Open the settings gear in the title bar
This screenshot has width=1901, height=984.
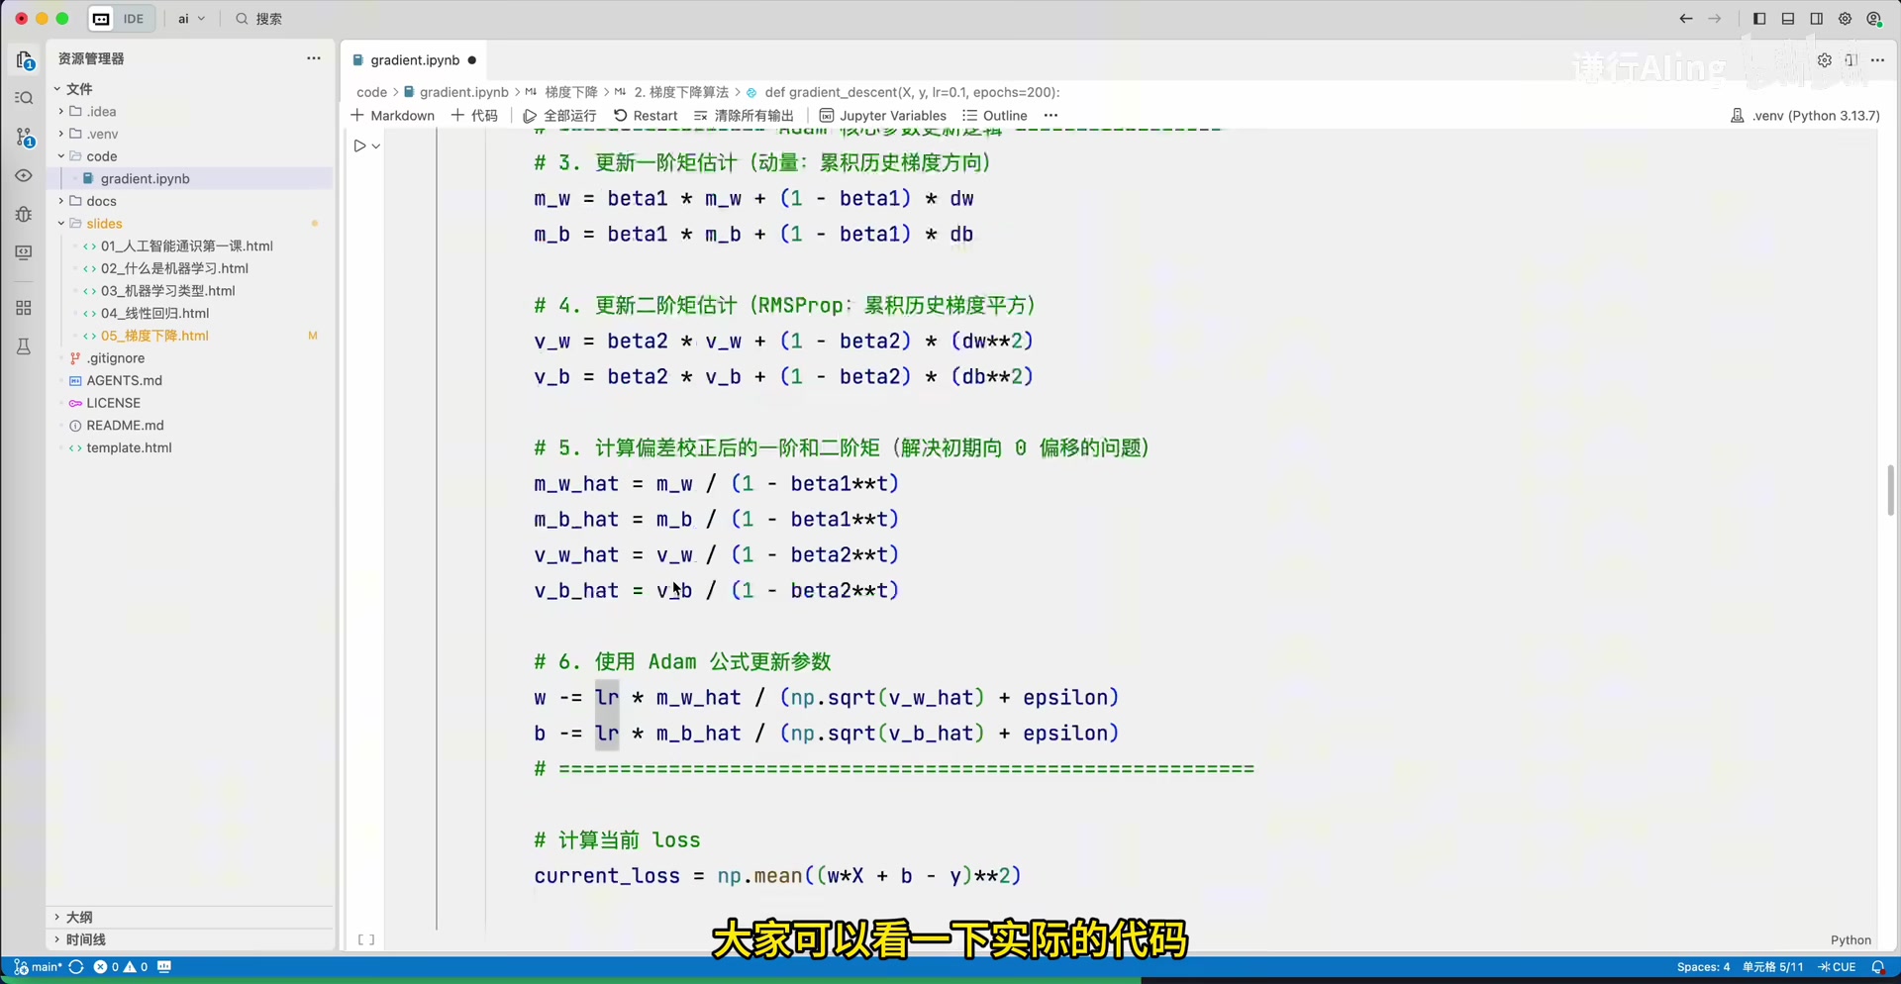1846,19
